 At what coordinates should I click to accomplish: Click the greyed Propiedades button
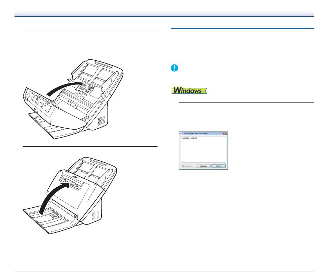tap(188, 166)
